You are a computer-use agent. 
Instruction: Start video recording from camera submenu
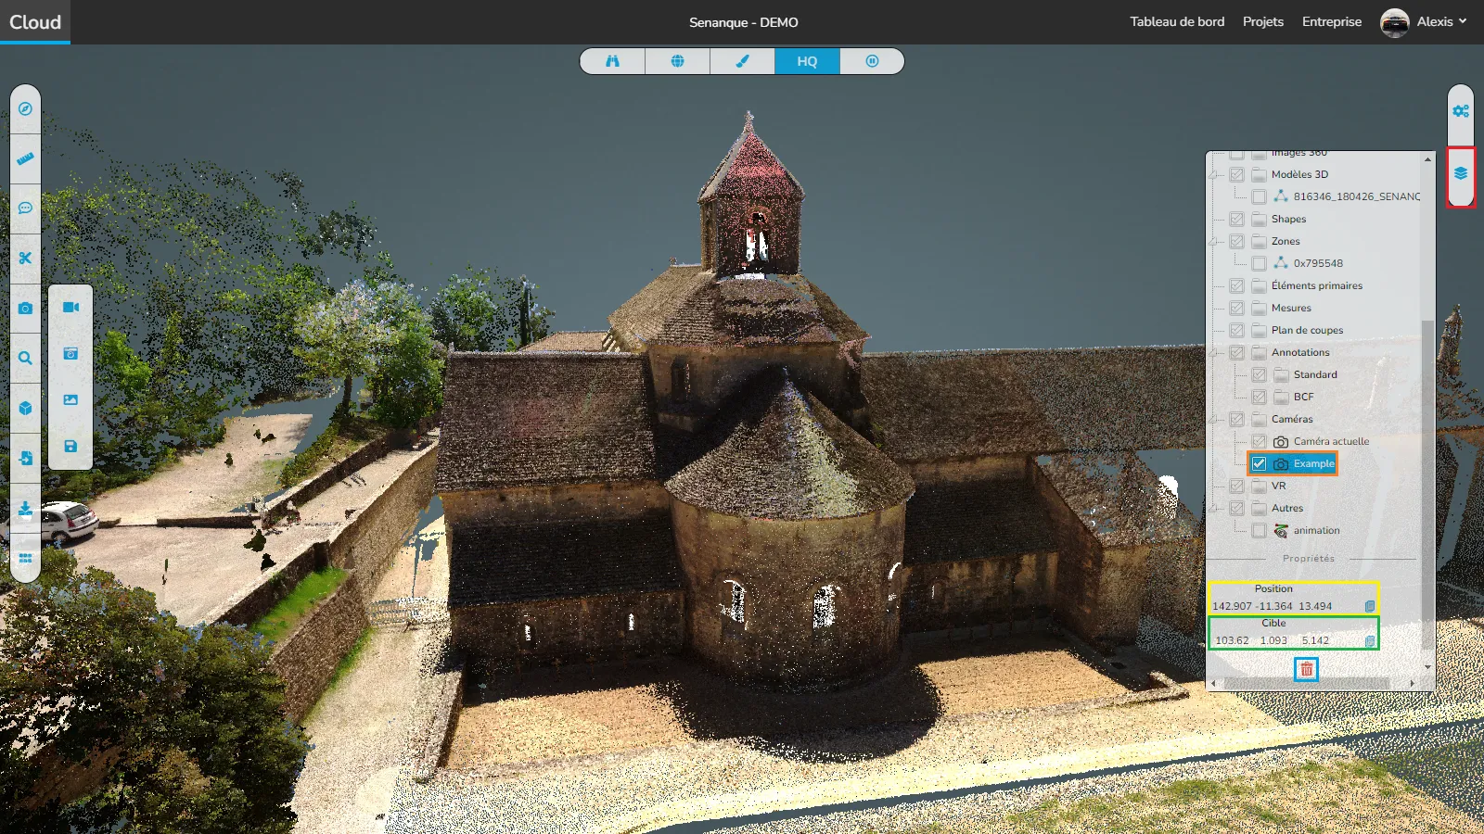pyautogui.click(x=70, y=308)
